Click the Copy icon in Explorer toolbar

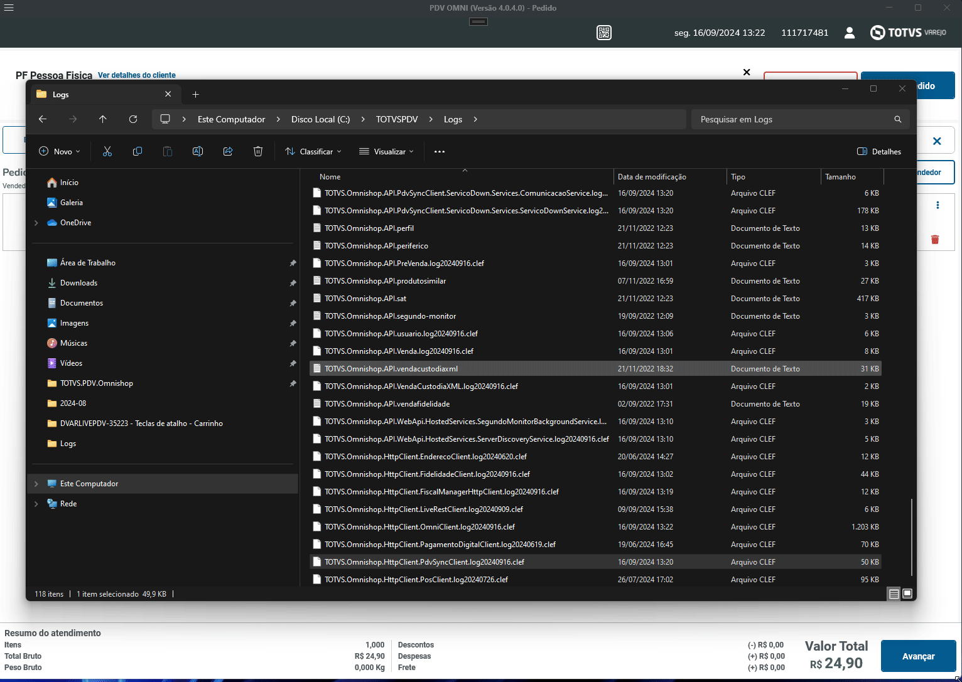[x=138, y=151]
